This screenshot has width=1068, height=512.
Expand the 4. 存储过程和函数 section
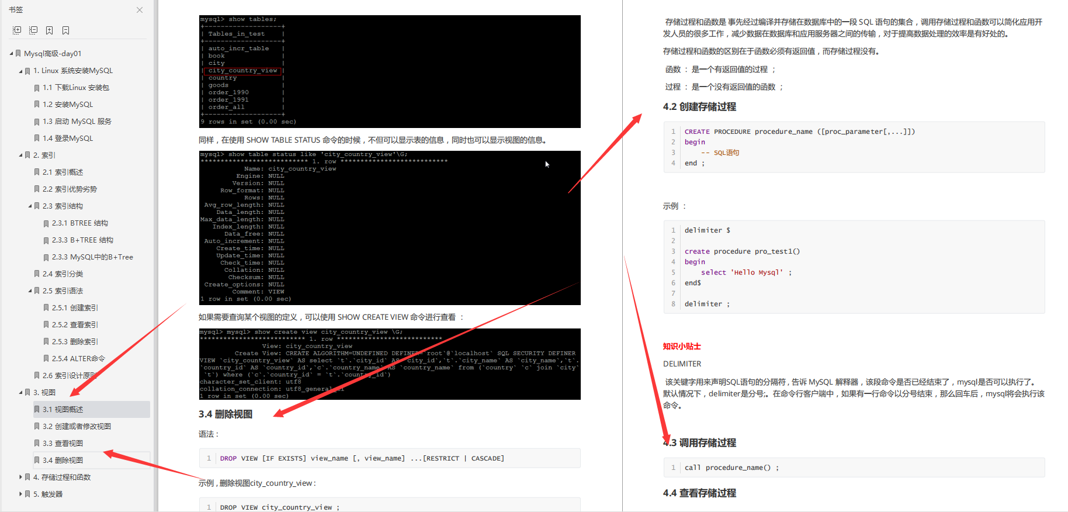pyautogui.click(x=20, y=478)
